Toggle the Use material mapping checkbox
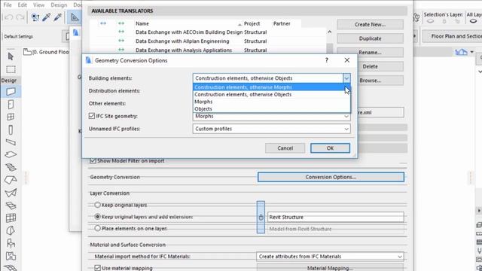This screenshot has width=482, height=271. click(97, 268)
